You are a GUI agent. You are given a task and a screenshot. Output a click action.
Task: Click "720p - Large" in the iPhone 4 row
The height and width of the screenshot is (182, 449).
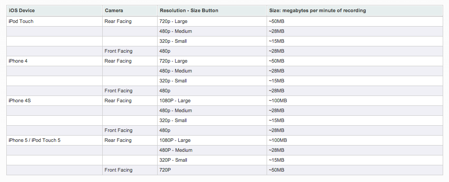tap(173, 61)
